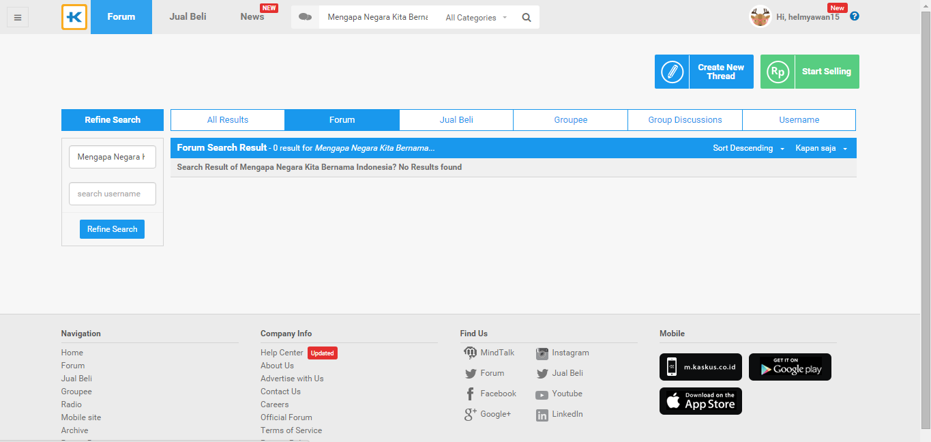Viewport: 931px width, 442px height.
Task: Expand the Kapan saja time filter
Action: pos(821,148)
